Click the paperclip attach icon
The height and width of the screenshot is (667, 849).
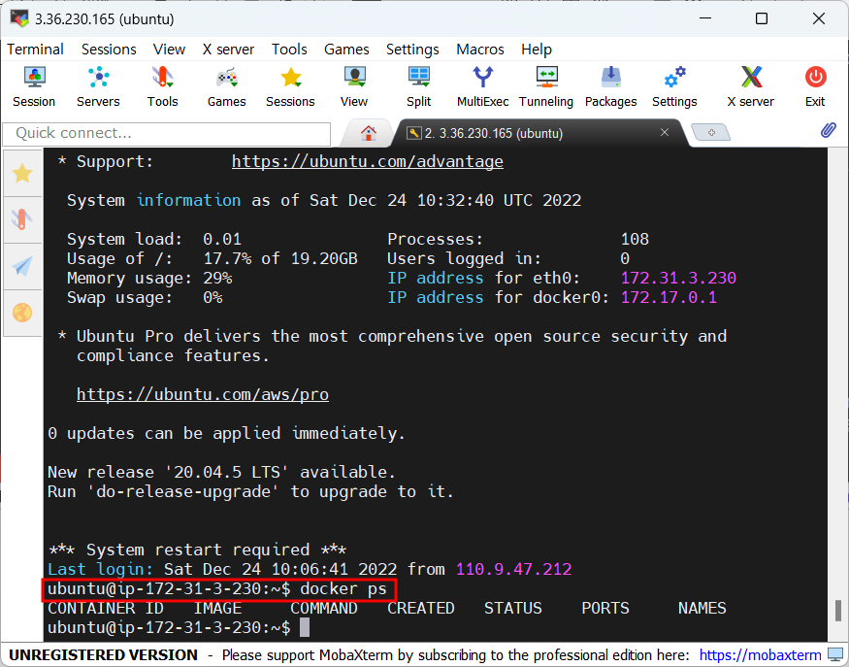[828, 130]
